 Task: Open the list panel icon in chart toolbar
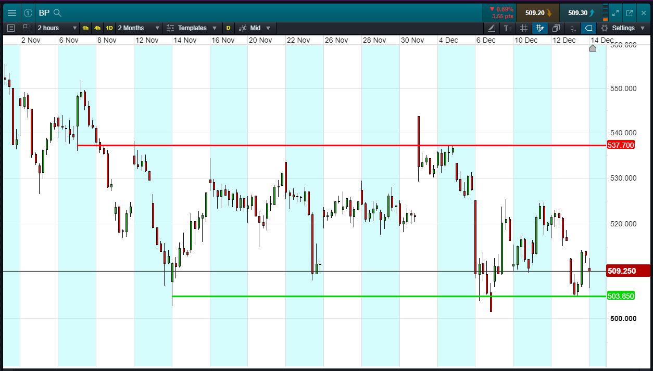point(11,28)
